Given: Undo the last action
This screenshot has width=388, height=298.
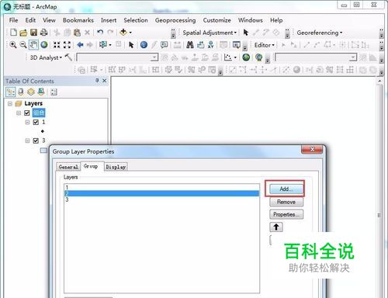Looking at the screenshot, I should click(x=100, y=33).
